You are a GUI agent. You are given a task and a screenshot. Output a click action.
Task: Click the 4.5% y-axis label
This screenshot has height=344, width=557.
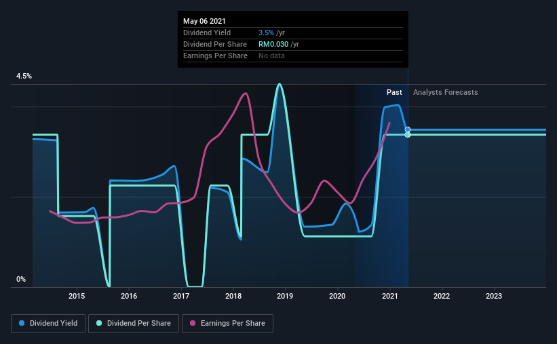pyautogui.click(x=24, y=77)
